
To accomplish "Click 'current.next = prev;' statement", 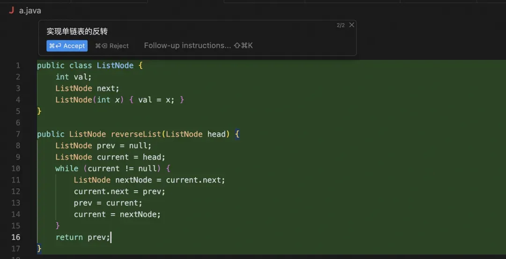I will [x=119, y=191].
